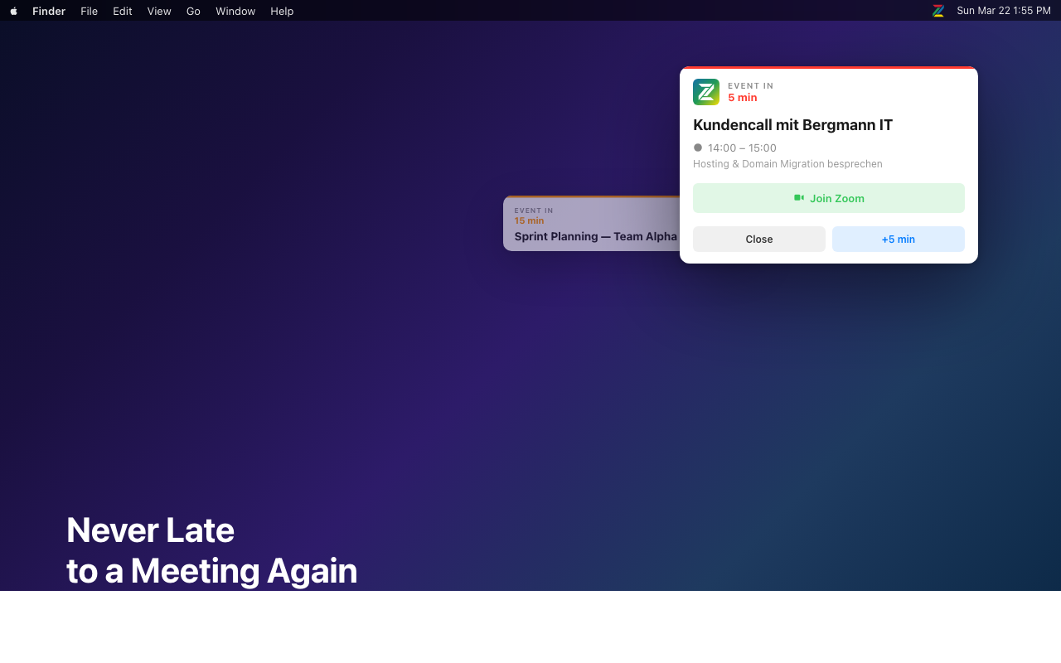The width and height of the screenshot is (1061, 663).
Task: Click the event title Kundencall mit Bergmann IT
Action: click(x=792, y=124)
